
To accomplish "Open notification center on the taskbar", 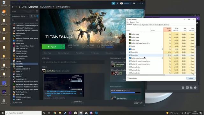I will coord(200,113).
